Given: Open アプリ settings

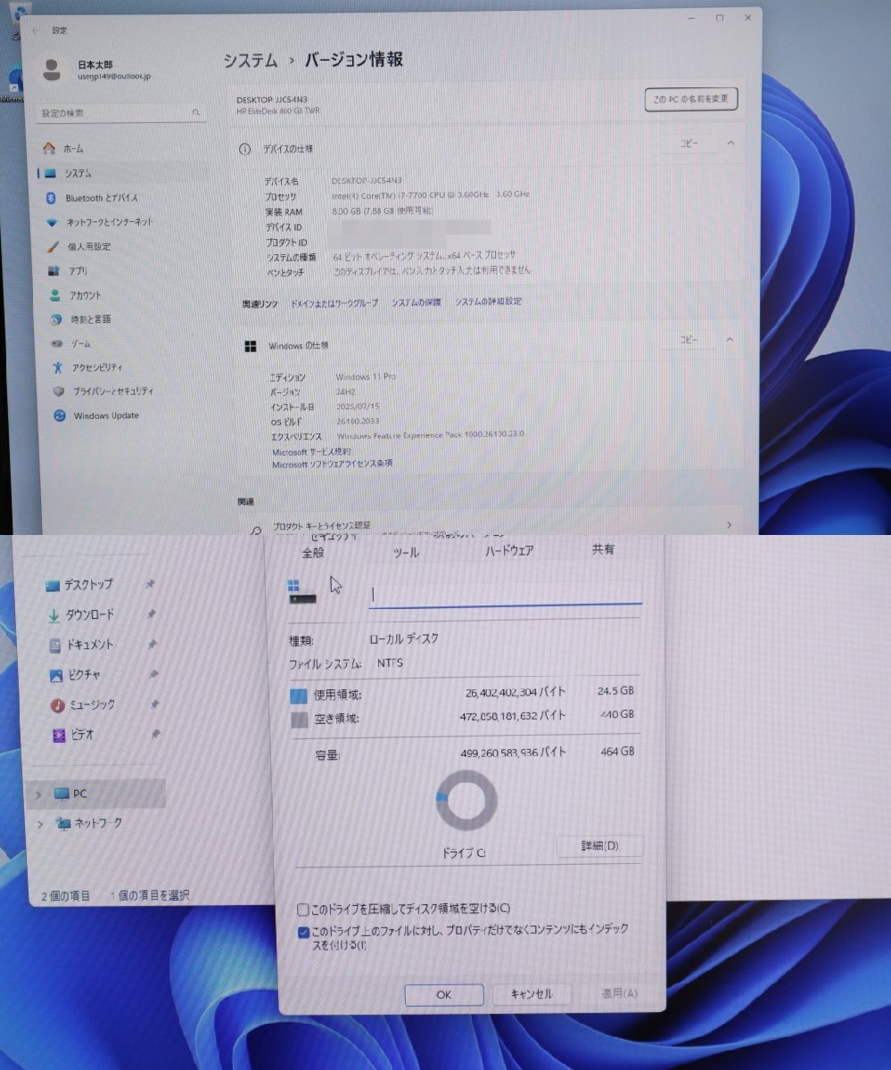Looking at the screenshot, I should point(68,270).
